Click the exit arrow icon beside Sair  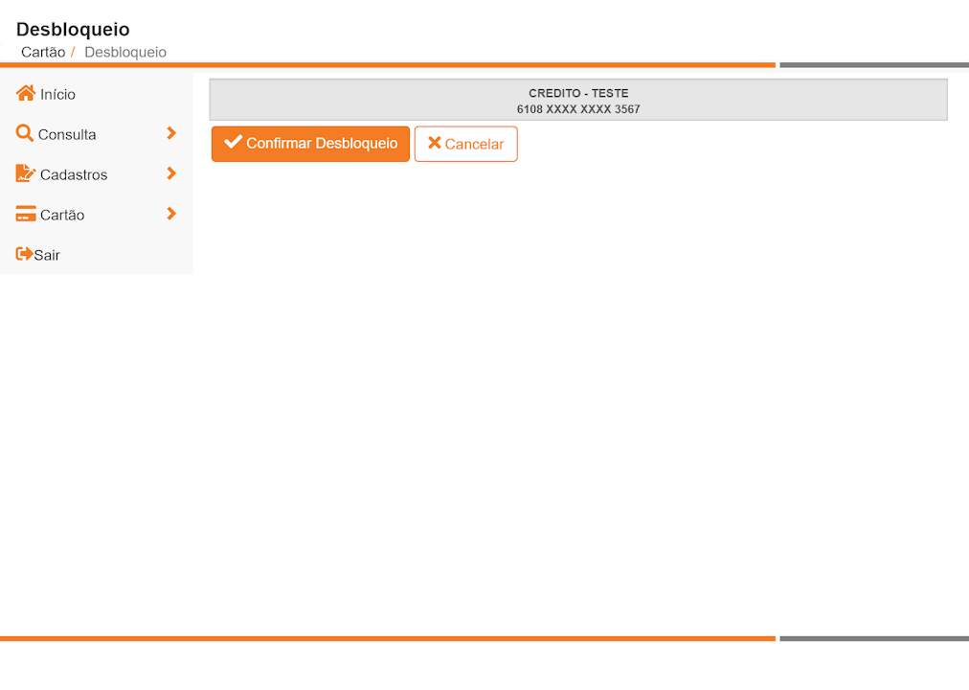(x=25, y=254)
